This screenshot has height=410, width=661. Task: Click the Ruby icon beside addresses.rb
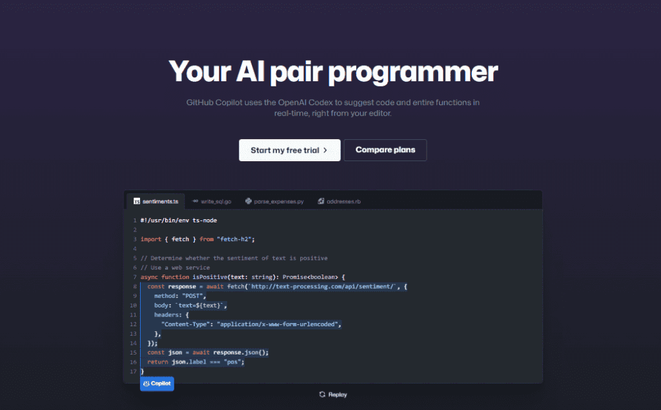click(321, 201)
